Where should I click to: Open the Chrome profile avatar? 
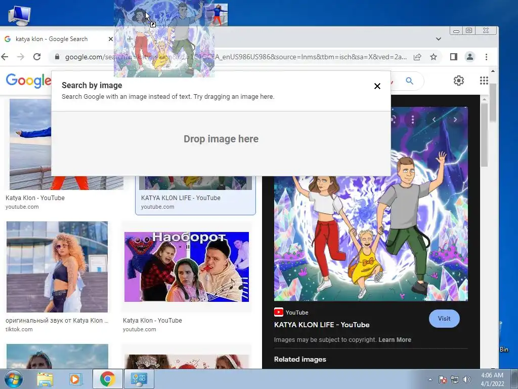pos(469,57)
